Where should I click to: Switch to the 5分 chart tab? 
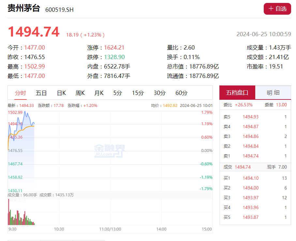pyautogui.click(x=118, y=93)
